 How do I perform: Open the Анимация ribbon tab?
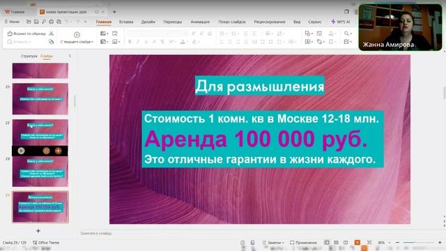point(200,22)
